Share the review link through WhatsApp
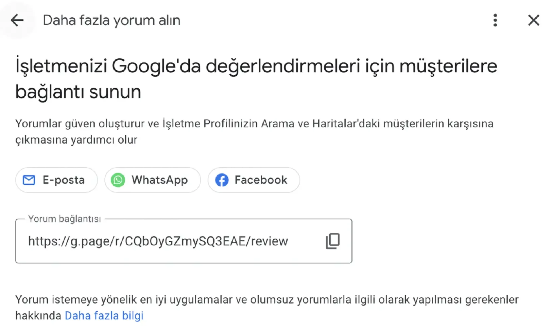The height and width of the screenshot is (333, 553). [x=153, y=180]
